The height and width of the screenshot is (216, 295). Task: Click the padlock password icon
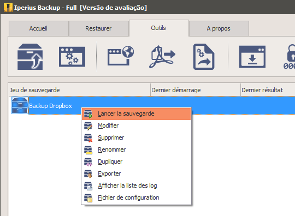290,57
